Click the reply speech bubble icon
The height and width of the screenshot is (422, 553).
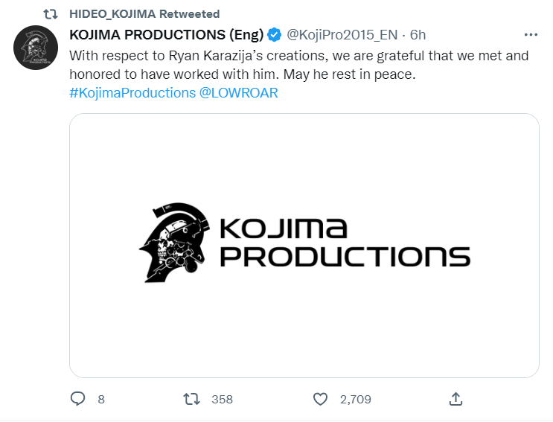tap(77, 399)
